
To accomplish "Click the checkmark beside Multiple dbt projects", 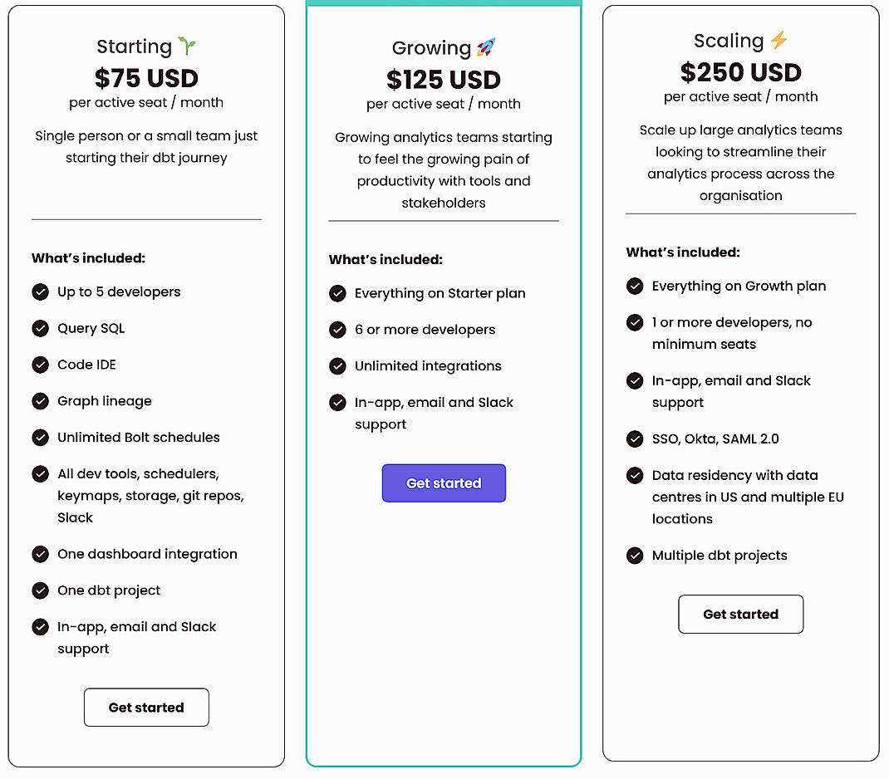I will 635,555.
